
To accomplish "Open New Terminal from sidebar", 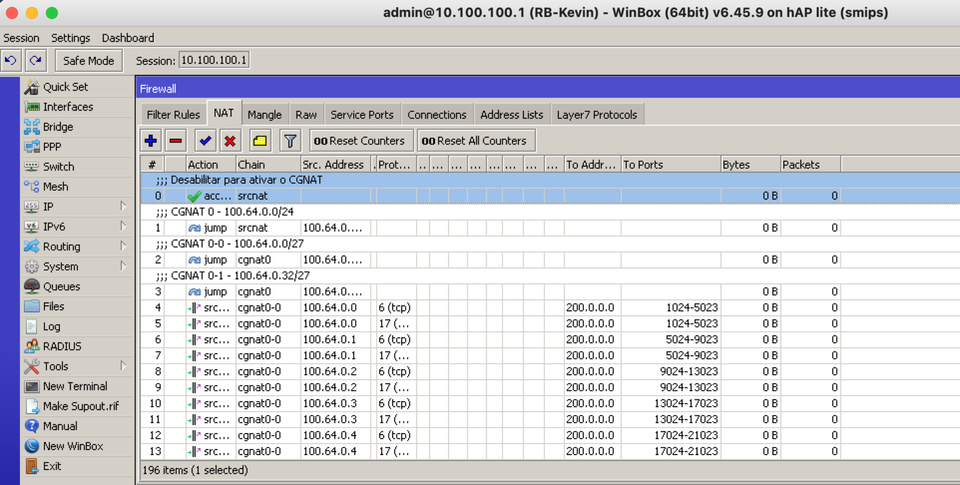I will [x=74, y=386].
